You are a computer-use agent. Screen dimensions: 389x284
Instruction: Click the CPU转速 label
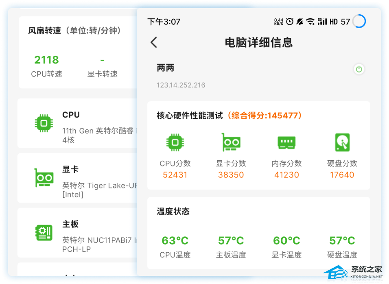click(x=46, y=74)
